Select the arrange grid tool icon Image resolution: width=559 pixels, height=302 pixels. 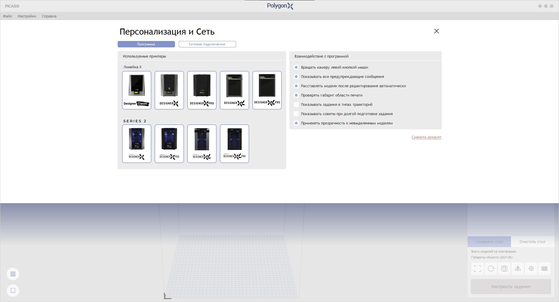[x=544, y=269]
